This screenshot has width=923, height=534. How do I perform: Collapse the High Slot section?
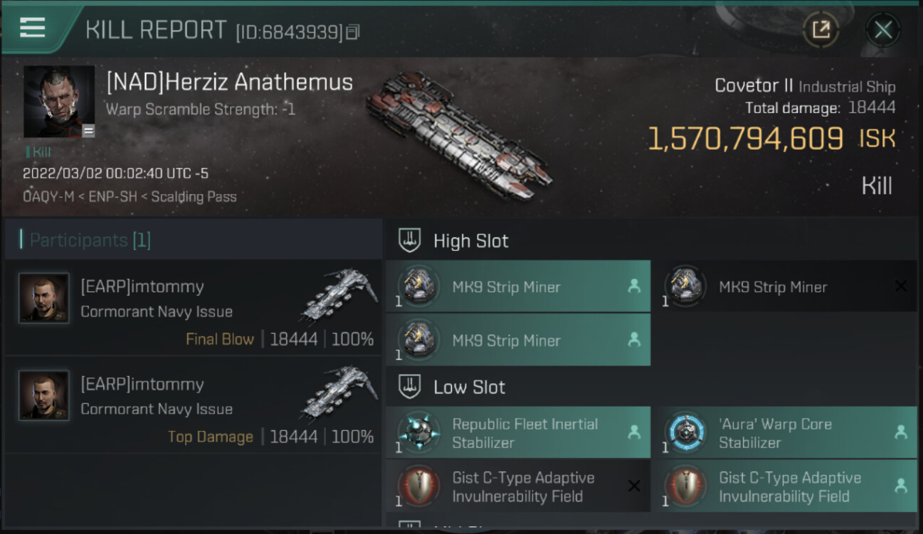click(x=409, y=240)
